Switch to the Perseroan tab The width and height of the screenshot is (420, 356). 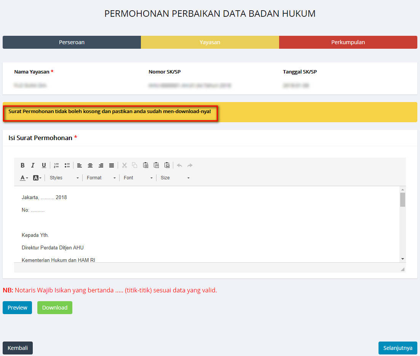pyautogui.click(x=72, y=42)
